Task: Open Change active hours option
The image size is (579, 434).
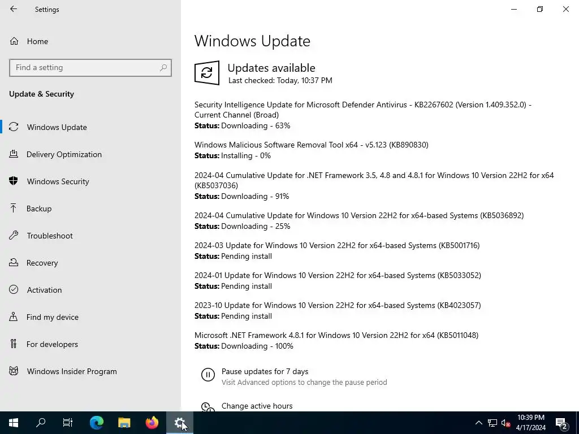Action: point(257,406)
